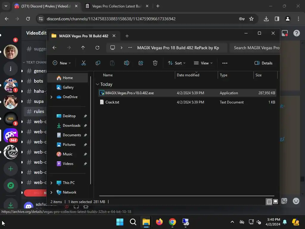
Task: Add a new File Explorer tab
Action: 127,36
